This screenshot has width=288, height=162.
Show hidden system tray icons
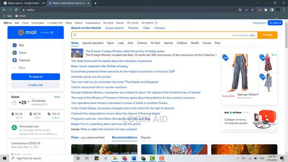[238, 158]
